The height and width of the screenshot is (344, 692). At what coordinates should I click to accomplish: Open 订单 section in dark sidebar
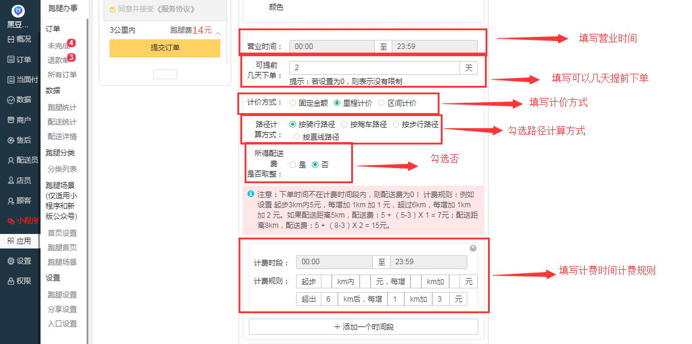(20, 59)
